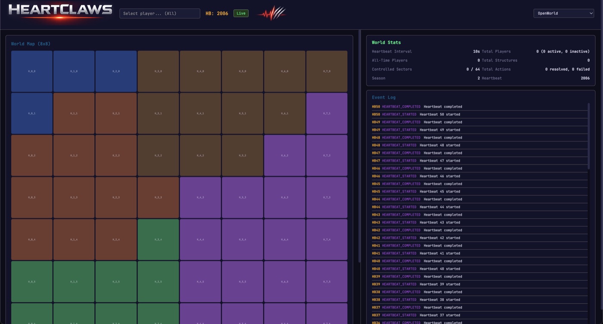Click the red heartbeat claw icon
Image resolution: width=603 pixels, height=324 pixels.
(272, 13)
